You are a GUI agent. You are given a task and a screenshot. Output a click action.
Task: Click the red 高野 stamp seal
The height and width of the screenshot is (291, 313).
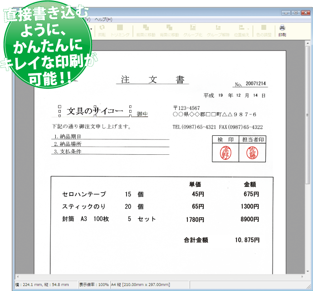point(225,153)
